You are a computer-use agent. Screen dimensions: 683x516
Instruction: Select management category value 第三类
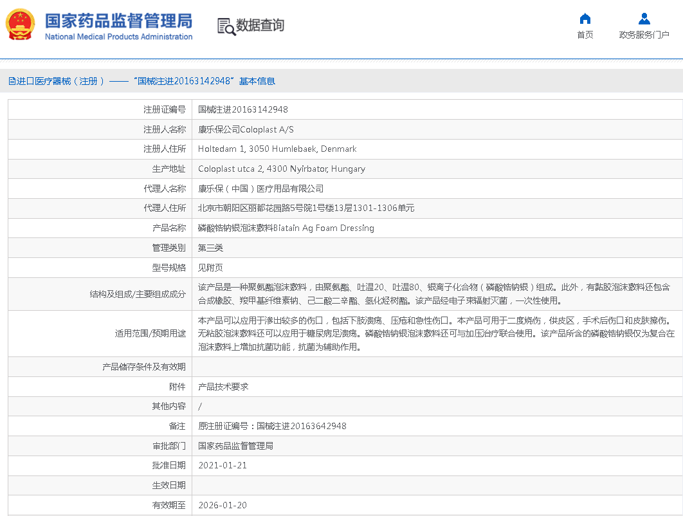pyautogui.click(x=210, y=248)
